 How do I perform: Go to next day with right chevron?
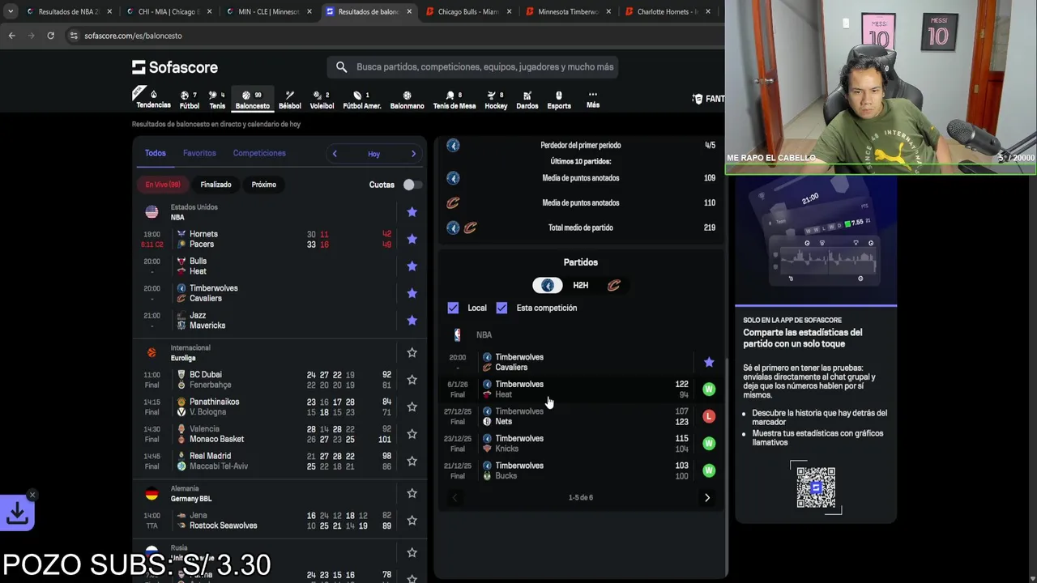tap(413, 154)
